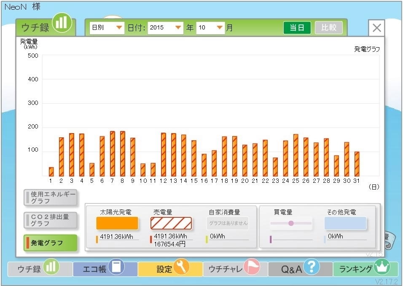Open the ウチ録 tab in bottom navigation

pyautogui.click(x=40, y=269)
